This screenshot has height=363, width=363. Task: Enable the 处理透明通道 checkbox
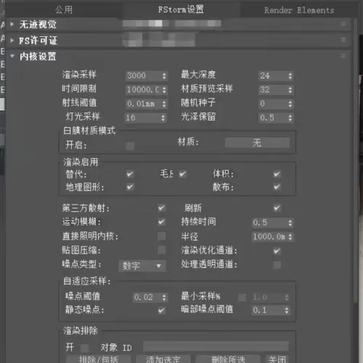[277, 265]
